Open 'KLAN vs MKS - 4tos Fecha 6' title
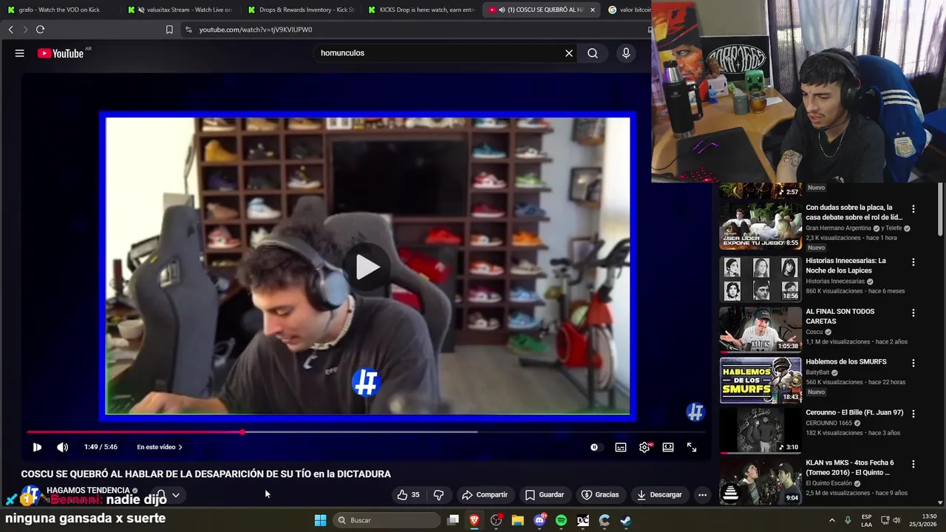 [x=850, y=467]
